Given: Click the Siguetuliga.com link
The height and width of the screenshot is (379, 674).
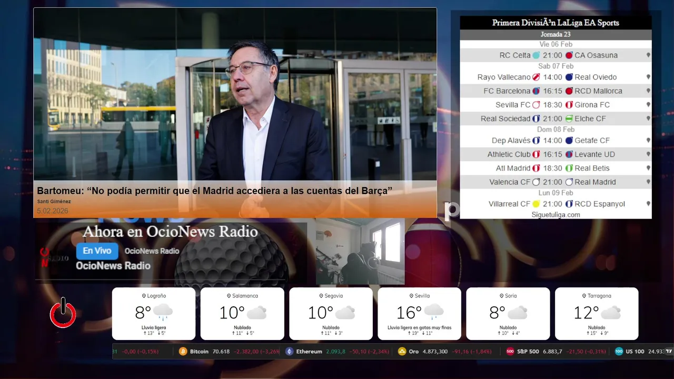Looking at the screenshot, I should [x=556, y=215].
